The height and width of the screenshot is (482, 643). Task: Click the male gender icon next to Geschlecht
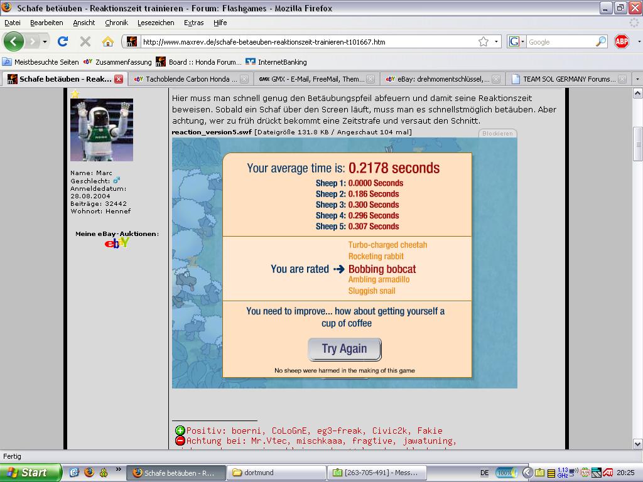116,180
